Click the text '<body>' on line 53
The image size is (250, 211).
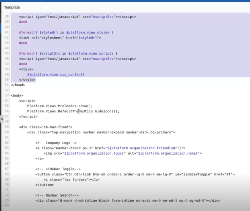17,95
